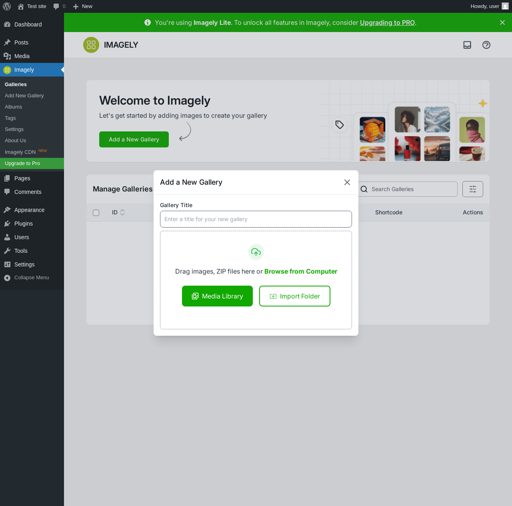Click the Welcome to Imagely heading

coord(155,101)
